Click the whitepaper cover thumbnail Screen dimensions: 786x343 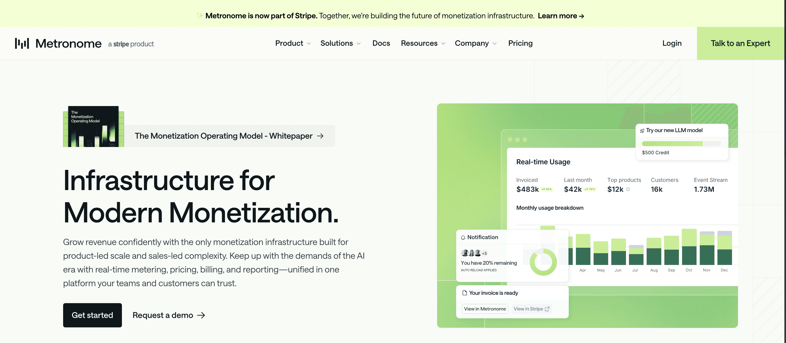(x=94, y=127)
